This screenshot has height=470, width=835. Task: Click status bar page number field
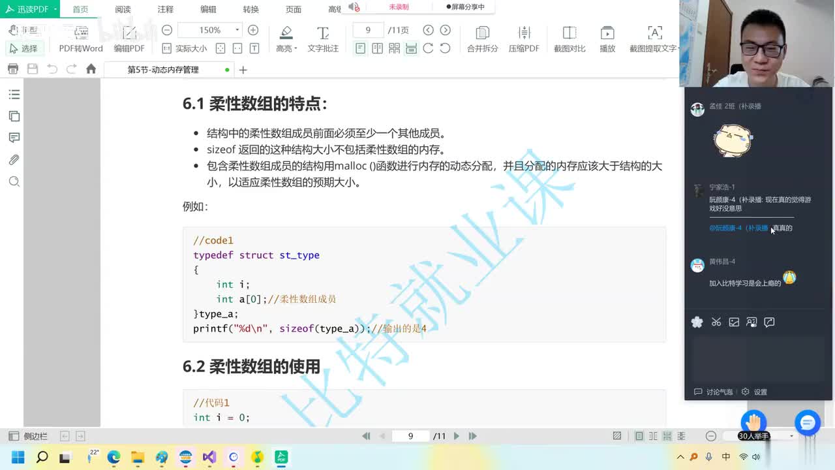pyautogui.click(x=410, y=436)
